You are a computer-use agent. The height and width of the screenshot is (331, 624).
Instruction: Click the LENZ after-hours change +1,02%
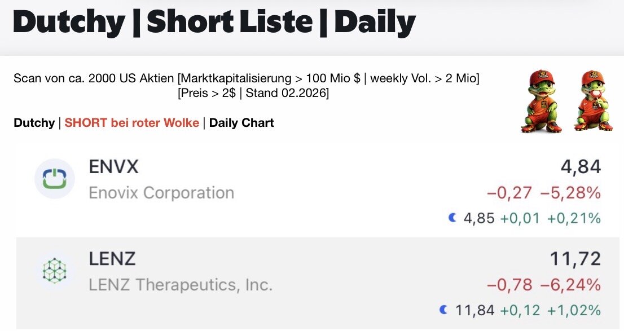coord(574,310)
